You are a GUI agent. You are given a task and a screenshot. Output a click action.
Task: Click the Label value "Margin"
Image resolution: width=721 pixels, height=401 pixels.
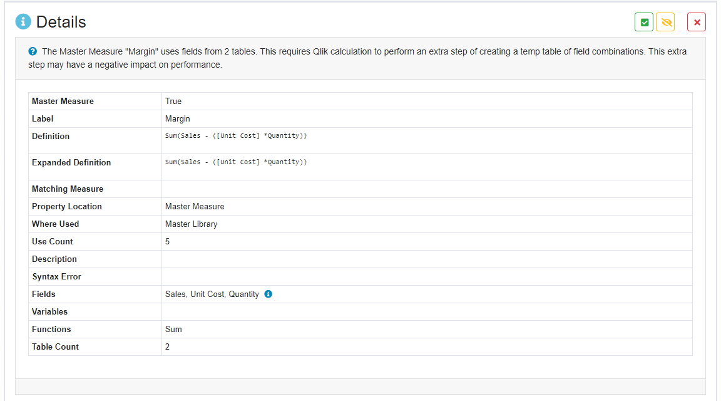pyautogui.click(x=178, y=118)
